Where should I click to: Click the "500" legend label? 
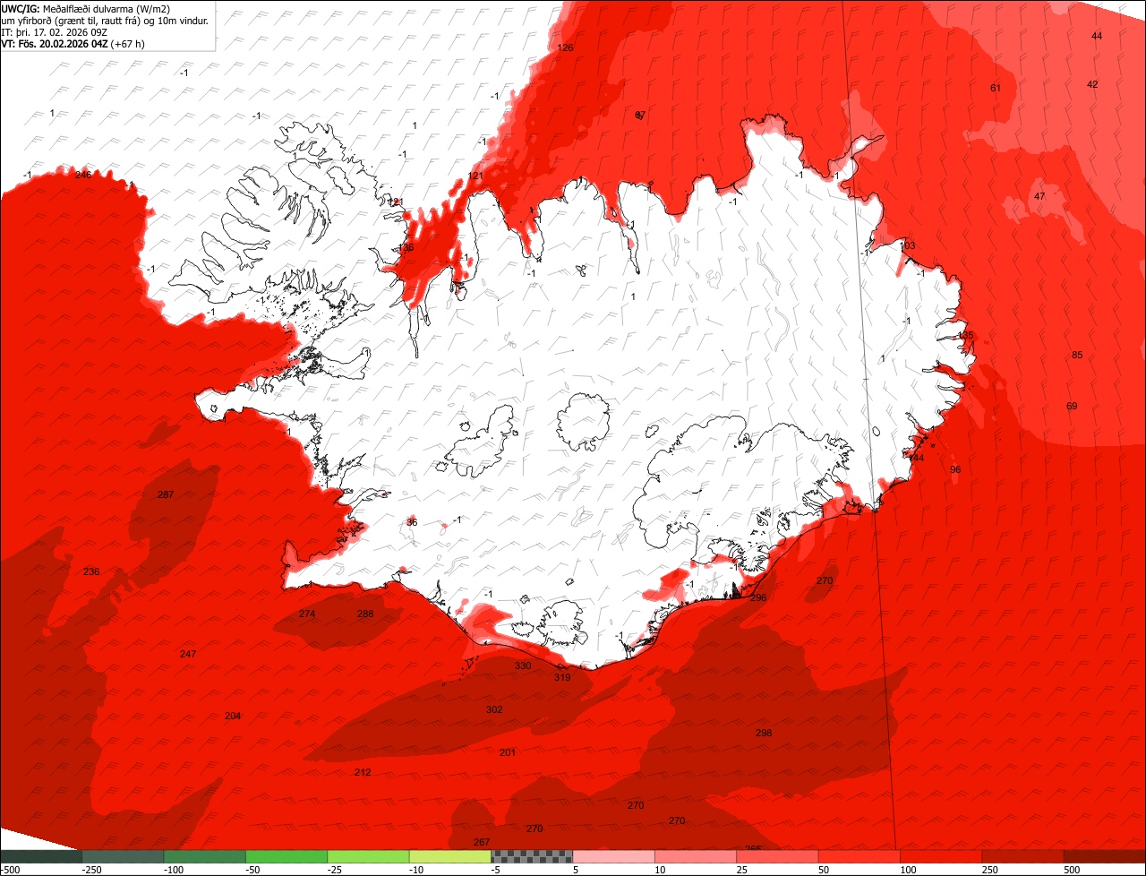tap(1072, 870)
